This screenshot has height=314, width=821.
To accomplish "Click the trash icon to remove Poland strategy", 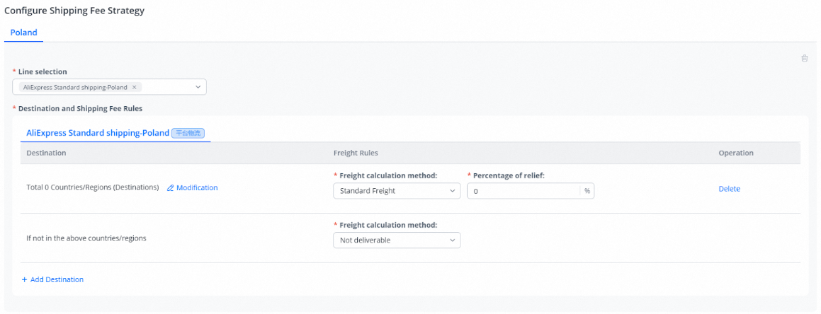I will [804, 58].
